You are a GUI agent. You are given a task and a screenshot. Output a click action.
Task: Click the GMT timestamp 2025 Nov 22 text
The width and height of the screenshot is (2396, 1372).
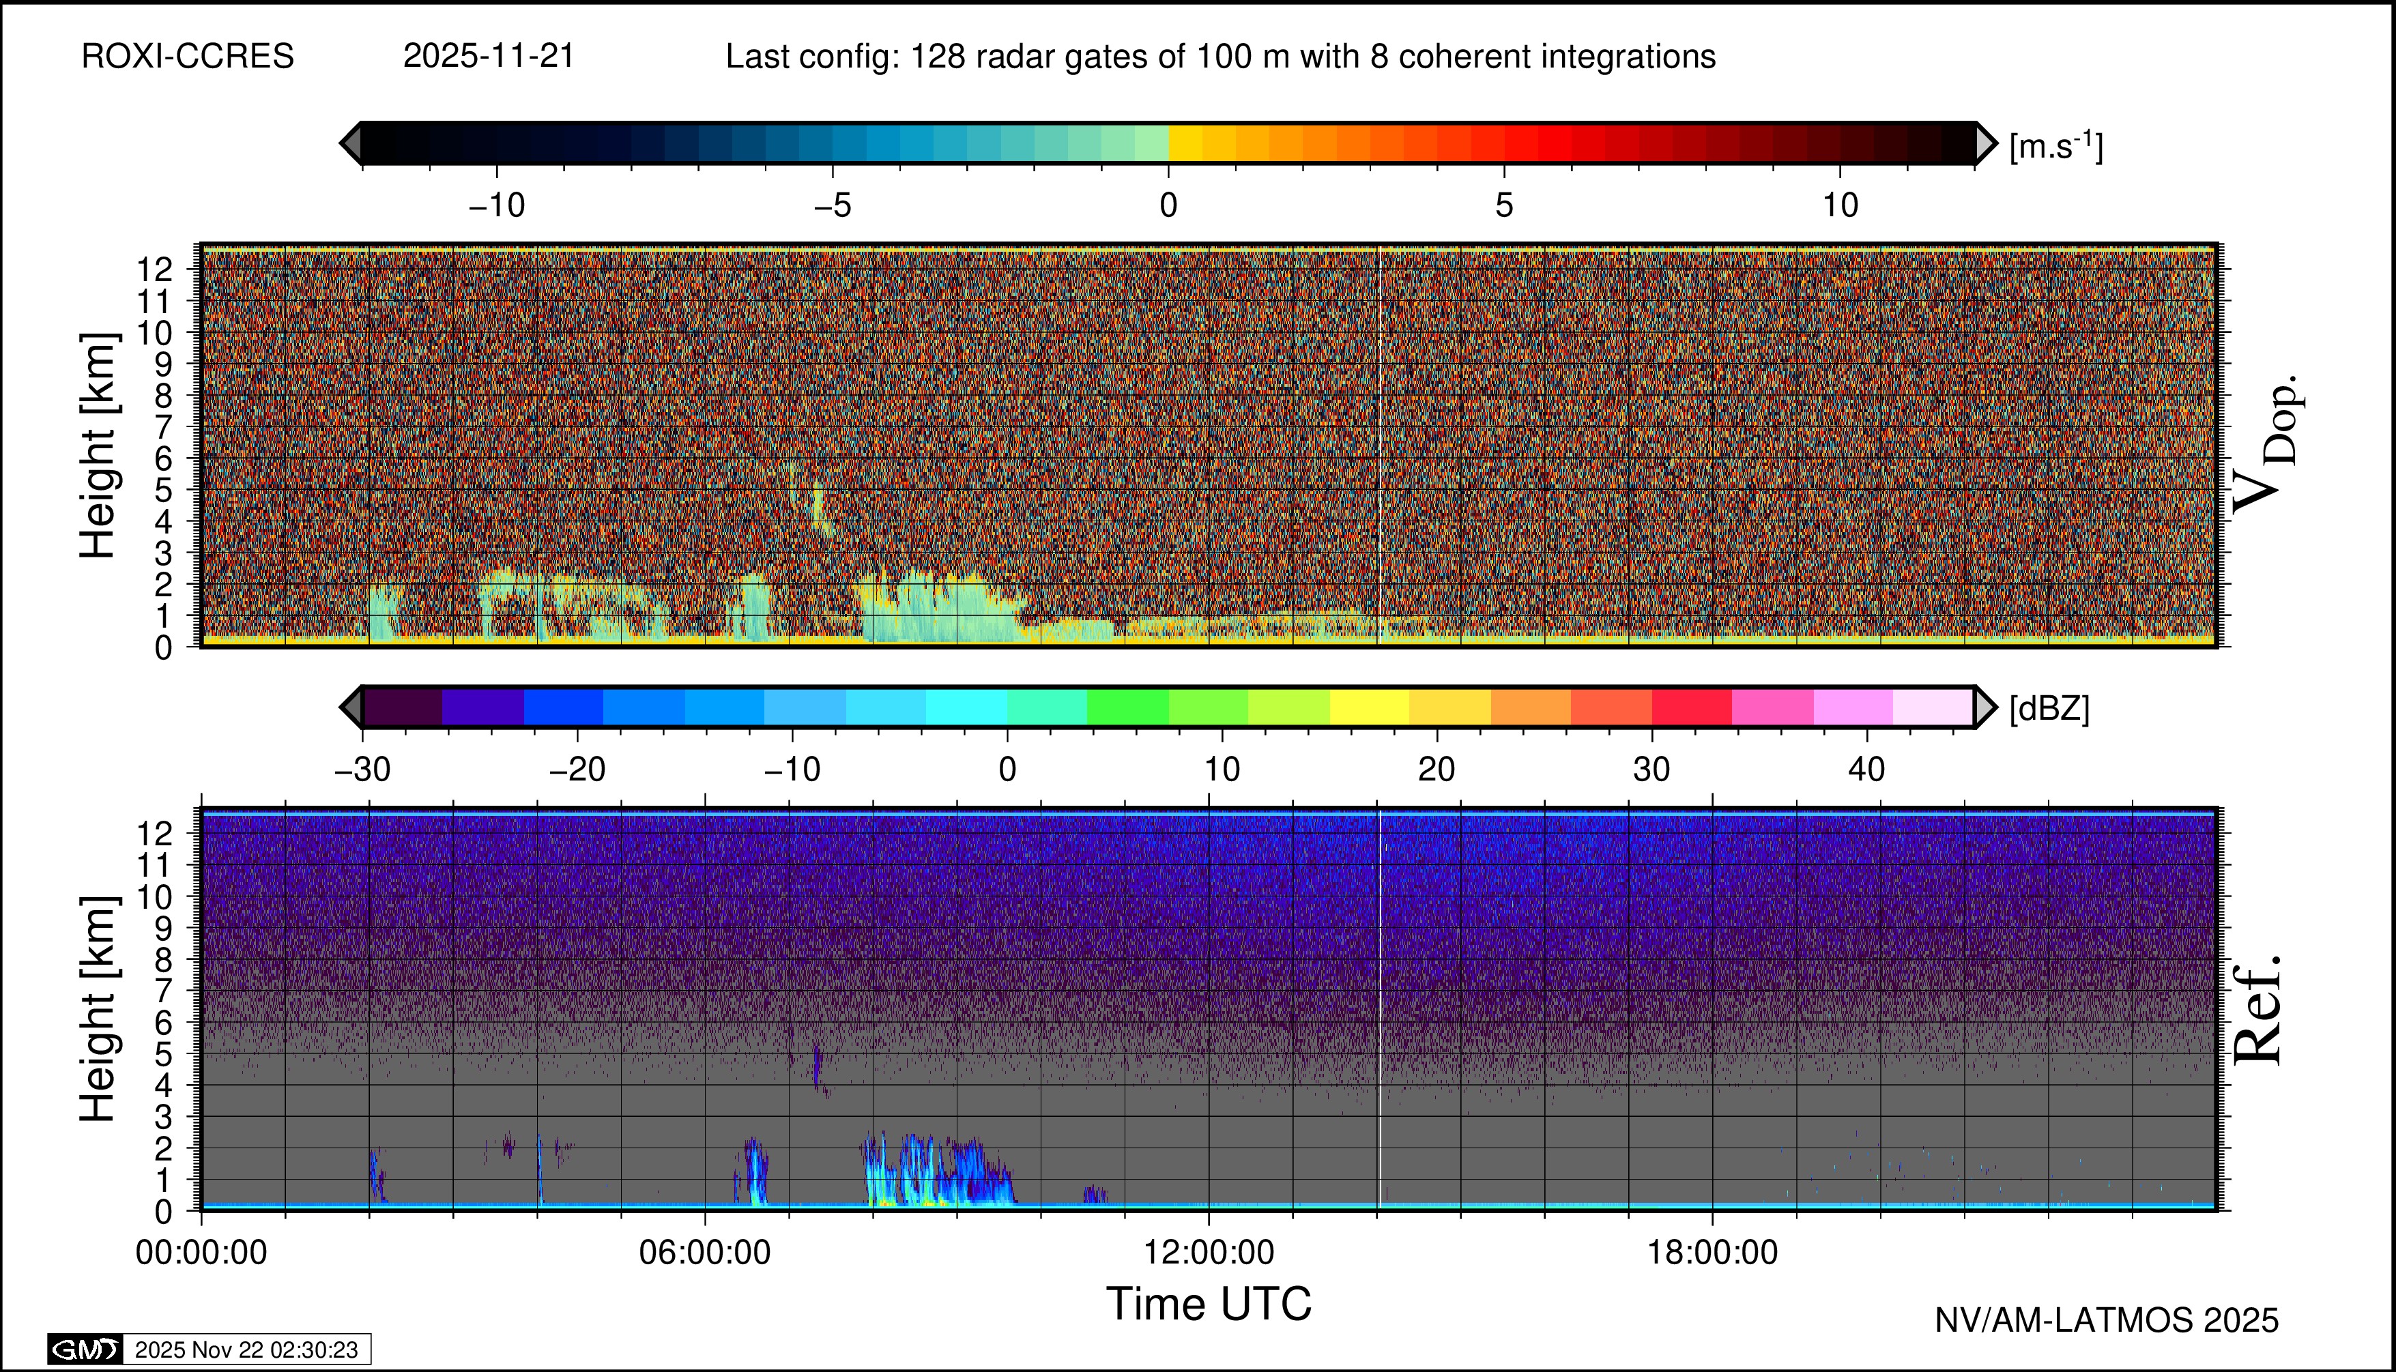click(246, 1349)
